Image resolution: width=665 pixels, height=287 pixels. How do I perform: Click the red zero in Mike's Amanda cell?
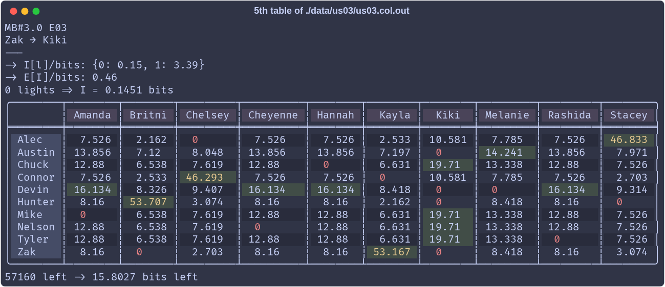pos(83,214)
